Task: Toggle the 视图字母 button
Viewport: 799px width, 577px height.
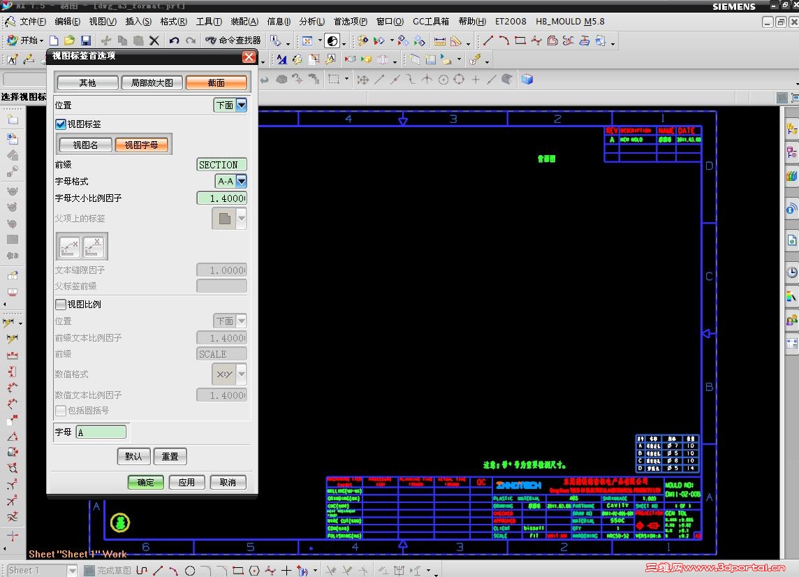Action: pyautogui.click(x=142, y=145)
